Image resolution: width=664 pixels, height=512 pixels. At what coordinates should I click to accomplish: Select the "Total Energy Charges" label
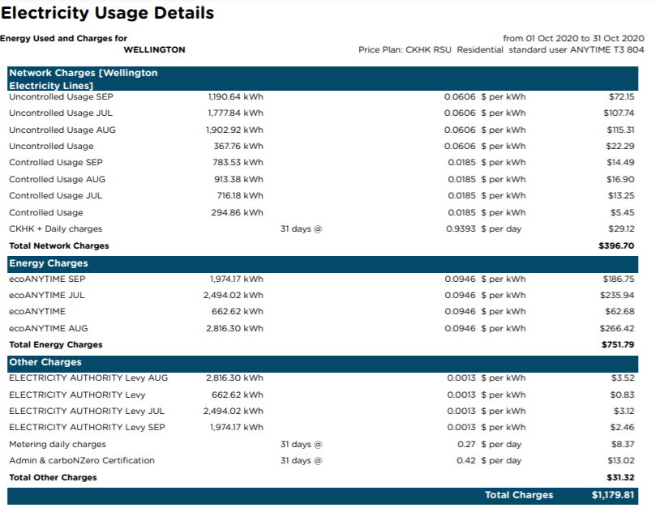click(x=55, y=345)
